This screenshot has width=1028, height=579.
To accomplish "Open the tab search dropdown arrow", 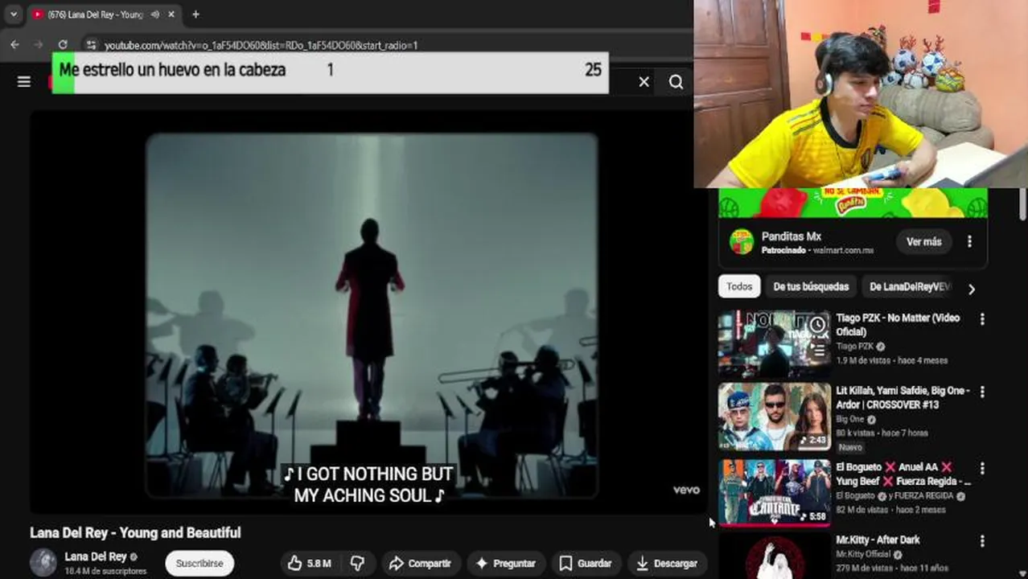I will 13,14.
